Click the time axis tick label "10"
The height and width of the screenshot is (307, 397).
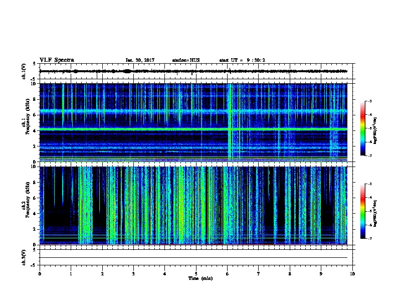[x=352, y=274]
